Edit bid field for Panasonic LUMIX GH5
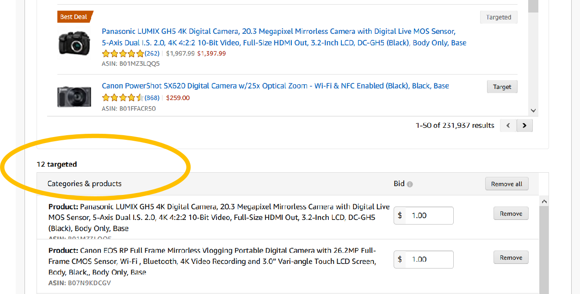 (x=428, y=215)
